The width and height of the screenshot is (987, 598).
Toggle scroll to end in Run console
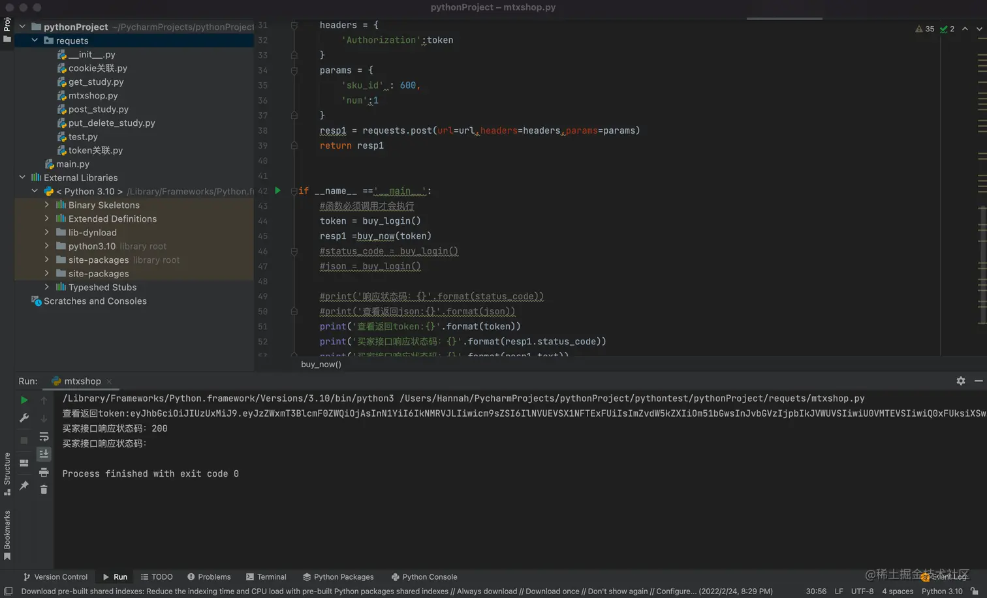pos(44,454)
